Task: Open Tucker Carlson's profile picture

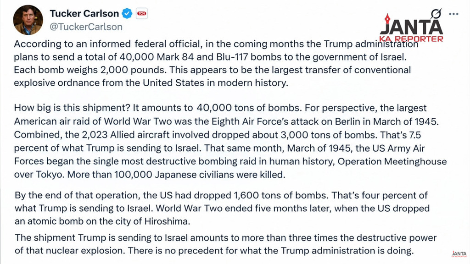Action: point(28,20)
